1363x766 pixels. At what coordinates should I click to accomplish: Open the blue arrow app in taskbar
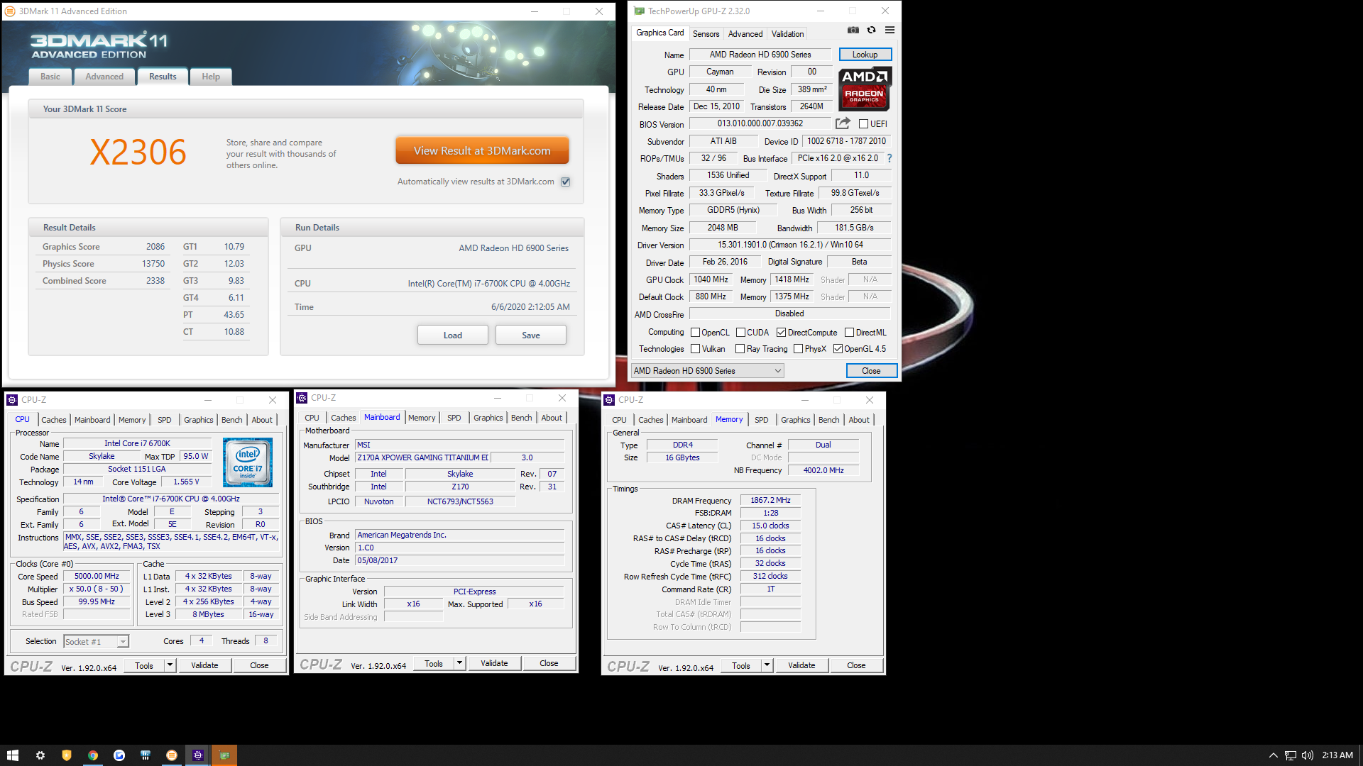pyautogui.click(x=119, y=755)
